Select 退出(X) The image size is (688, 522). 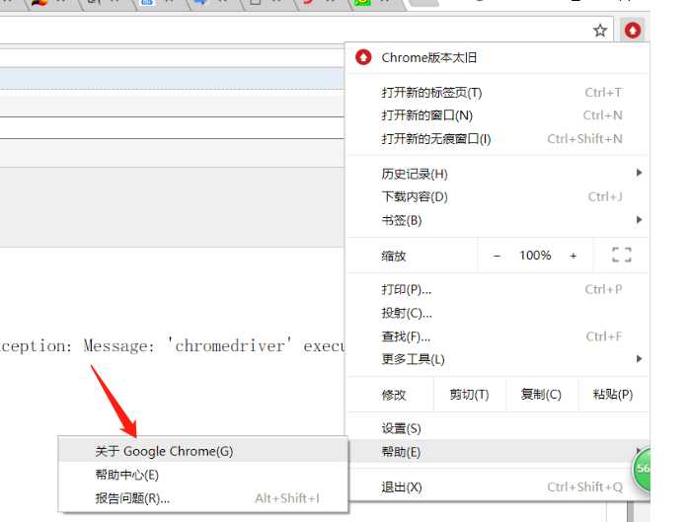(497, 486)
